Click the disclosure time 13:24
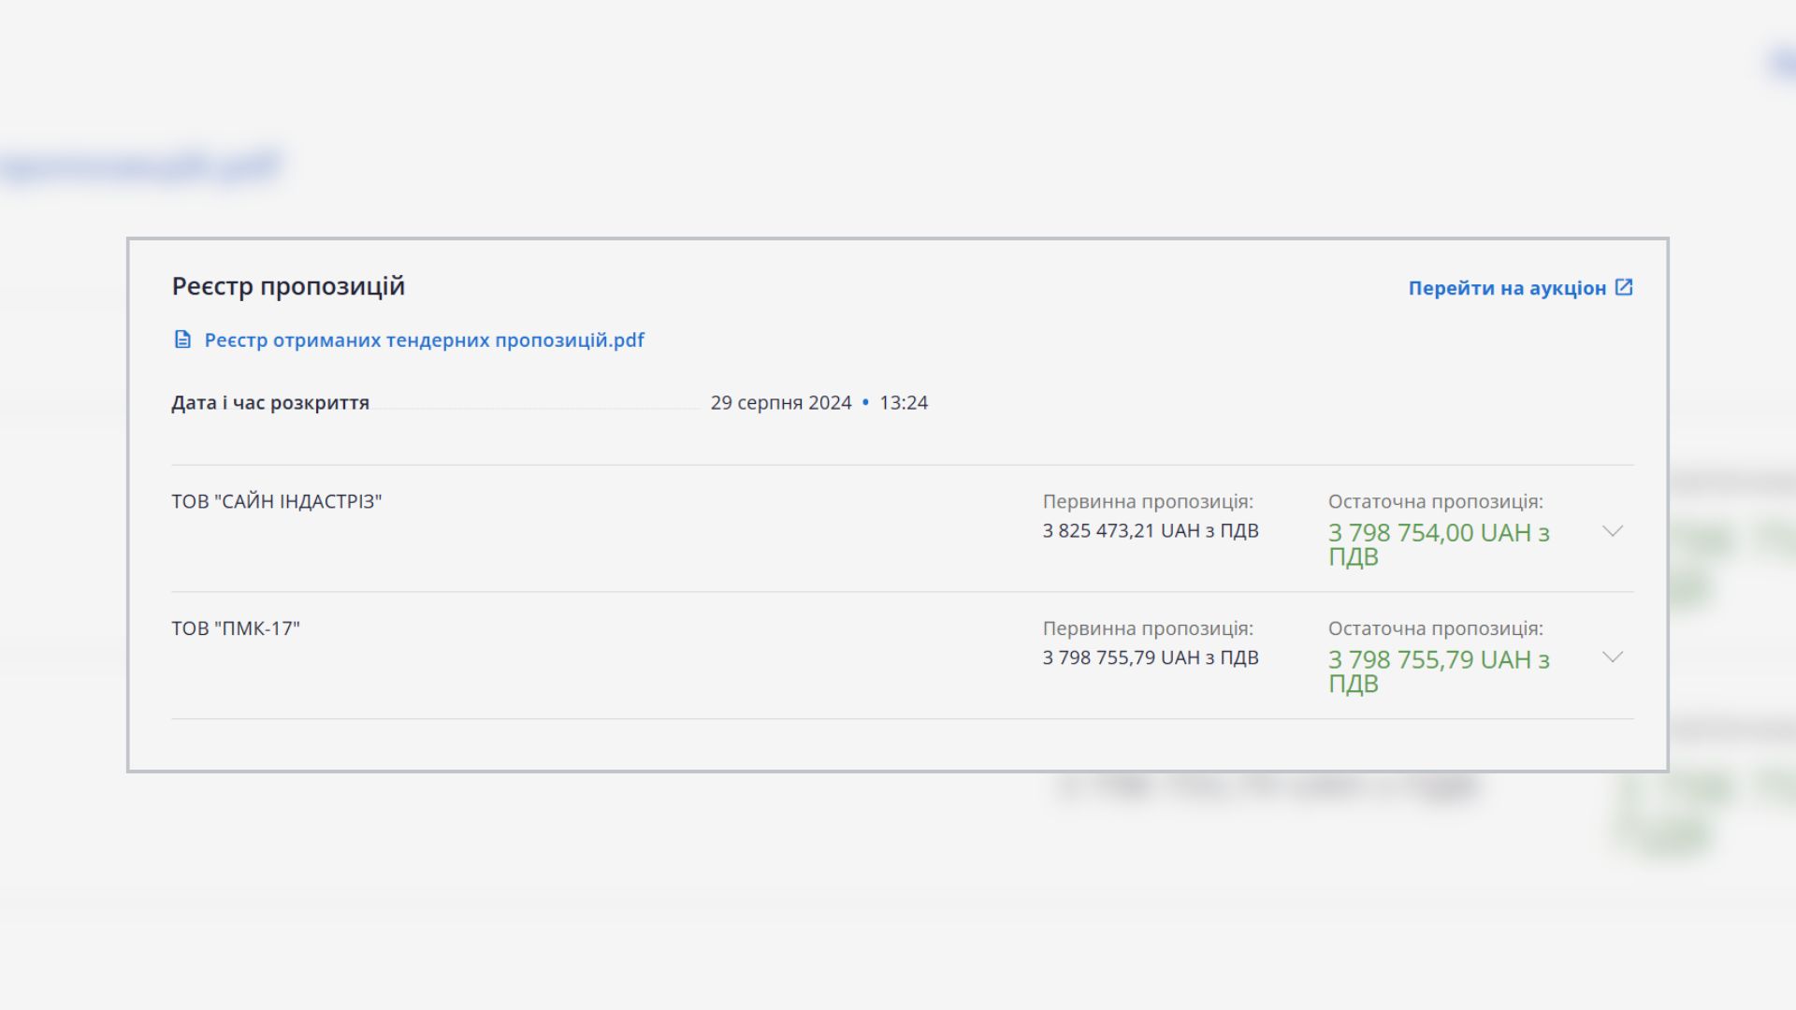The height and width of the screenshot is (1010, 1796). tap(904, 403)
